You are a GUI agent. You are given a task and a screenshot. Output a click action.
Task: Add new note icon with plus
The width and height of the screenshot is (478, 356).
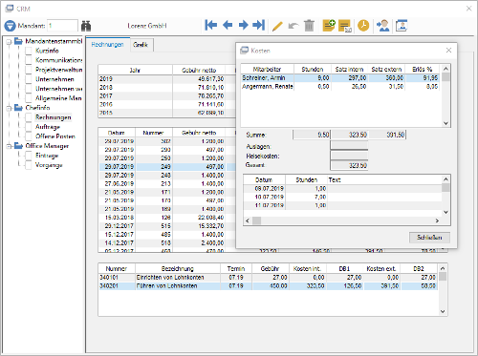tap(329, 26)
